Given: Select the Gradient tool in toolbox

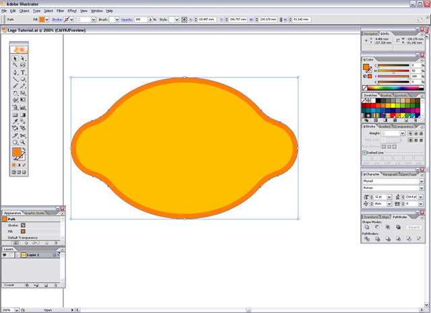Looking at the screenshot, I should tap(23, 115).
